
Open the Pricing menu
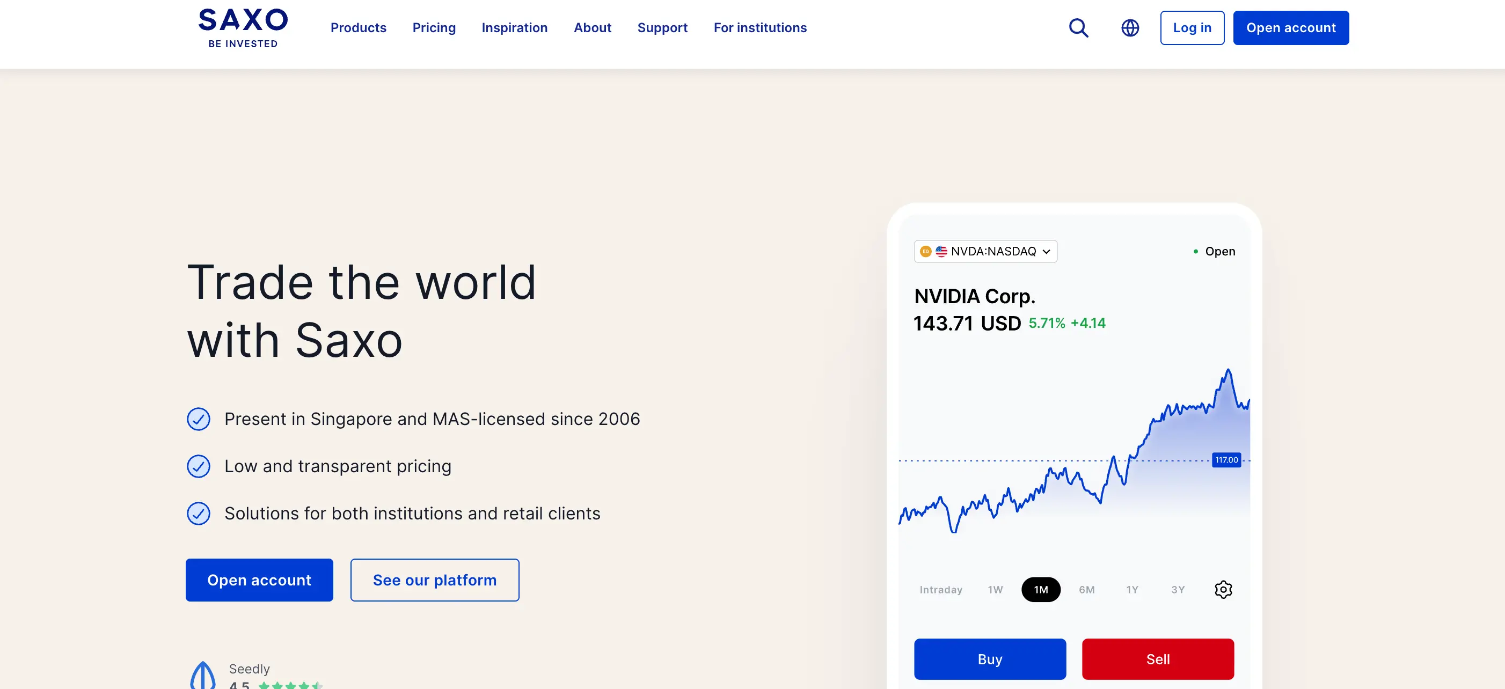[434, 28]
